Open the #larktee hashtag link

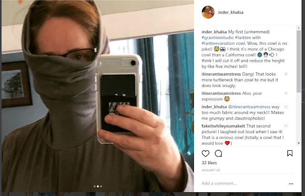coord(243,38)
